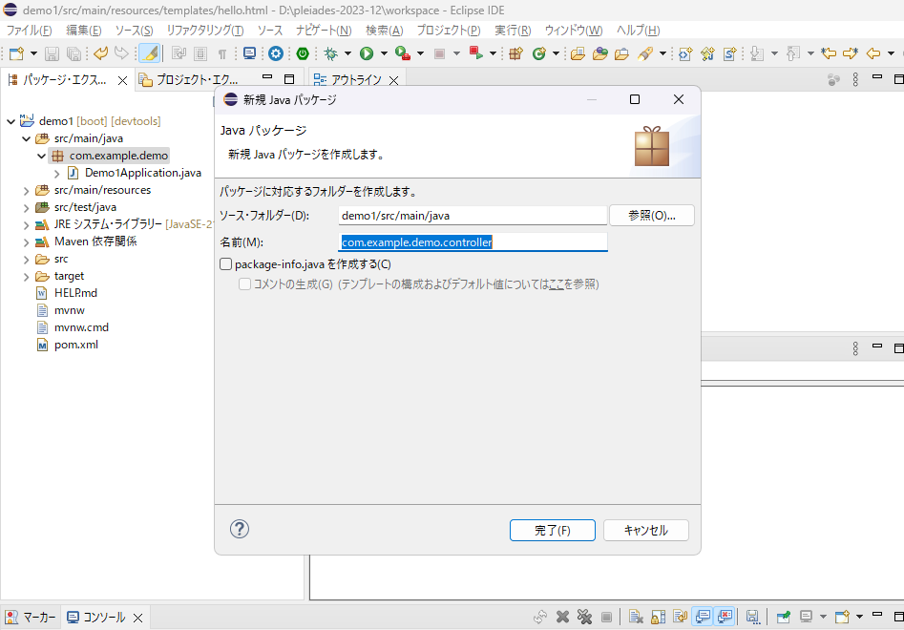
Task: Click the package name input field
Action: point(473,241)
